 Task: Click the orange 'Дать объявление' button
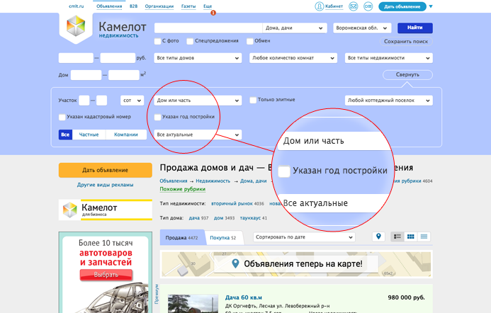[x=105, y=170]
